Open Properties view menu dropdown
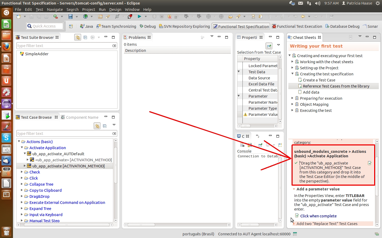Screen dimensions: 382x238 click(x=279, y=45)
